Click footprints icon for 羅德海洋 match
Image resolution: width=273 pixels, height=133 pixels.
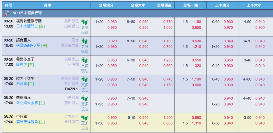pos(85,99)
